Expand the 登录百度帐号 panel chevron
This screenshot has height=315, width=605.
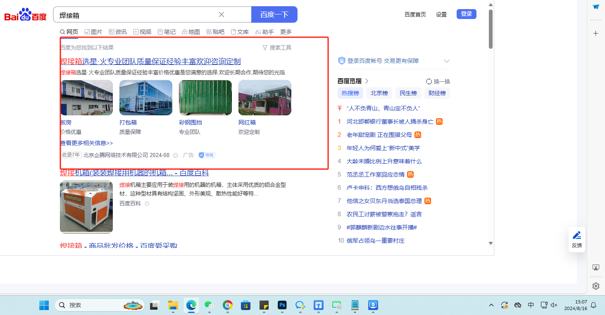(x=446, y=61)
